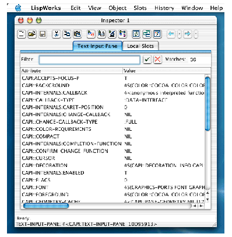Image resolution: width=232 pixels, height=237 pixels.
Task: Click the vertical scrollbar up arrow
Action: point(208,193)
